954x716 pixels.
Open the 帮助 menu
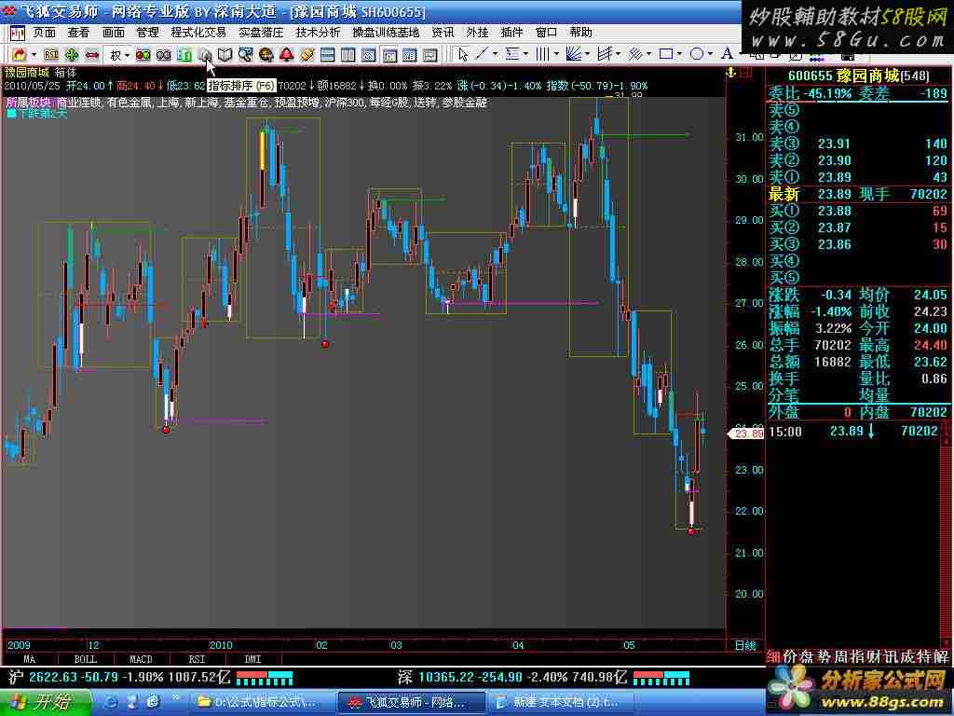(581, 33)
